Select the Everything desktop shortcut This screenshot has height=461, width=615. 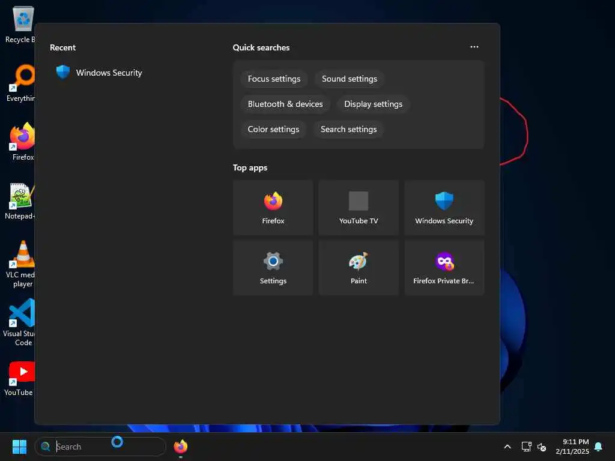21,83
